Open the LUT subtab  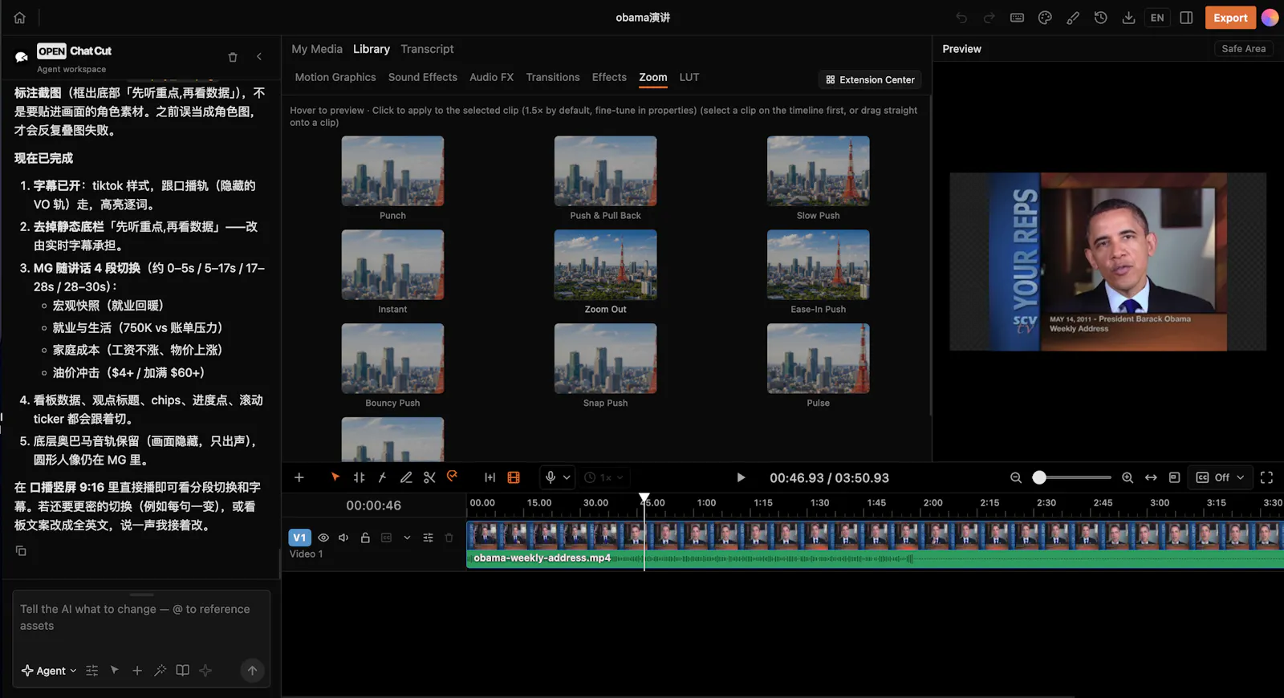click(x=689, y=77)
